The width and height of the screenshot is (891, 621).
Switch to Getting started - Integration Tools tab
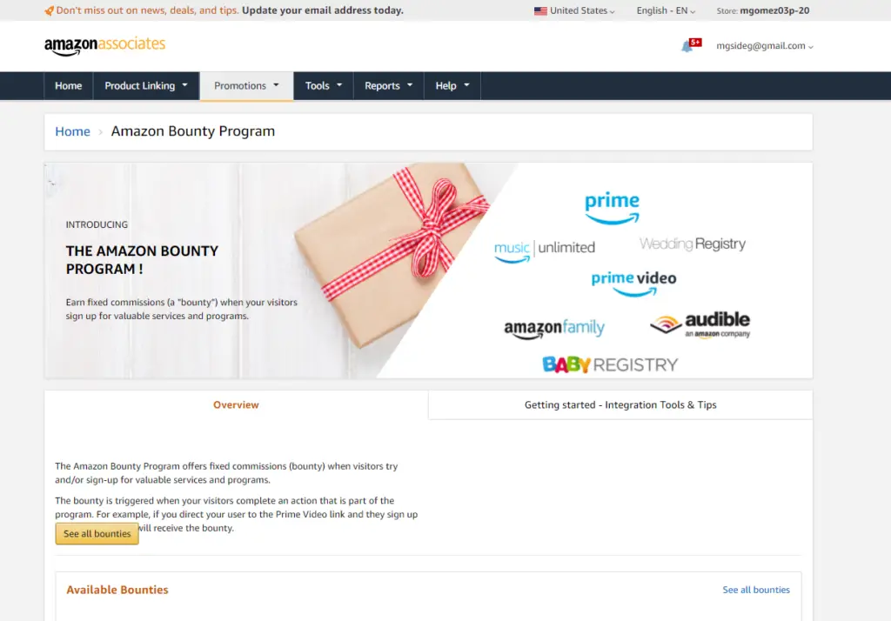pyautogui.click(x=620, y=404)
